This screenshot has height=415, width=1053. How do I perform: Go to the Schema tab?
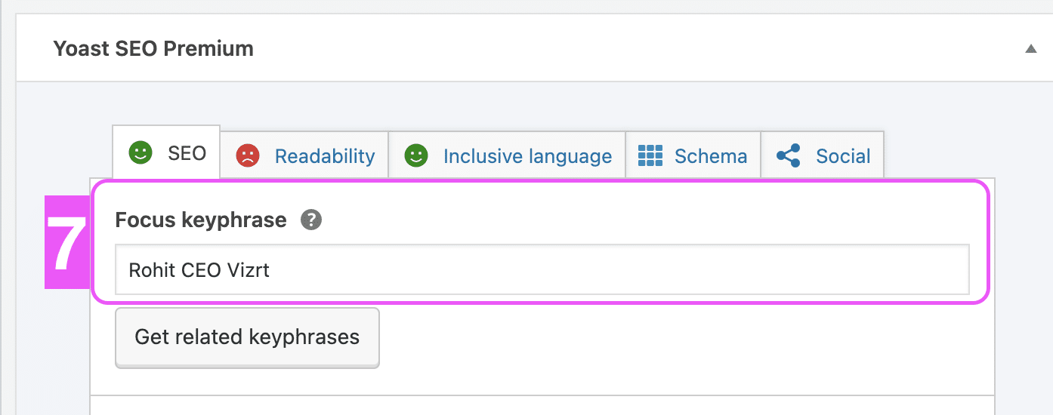coord(710,156)
